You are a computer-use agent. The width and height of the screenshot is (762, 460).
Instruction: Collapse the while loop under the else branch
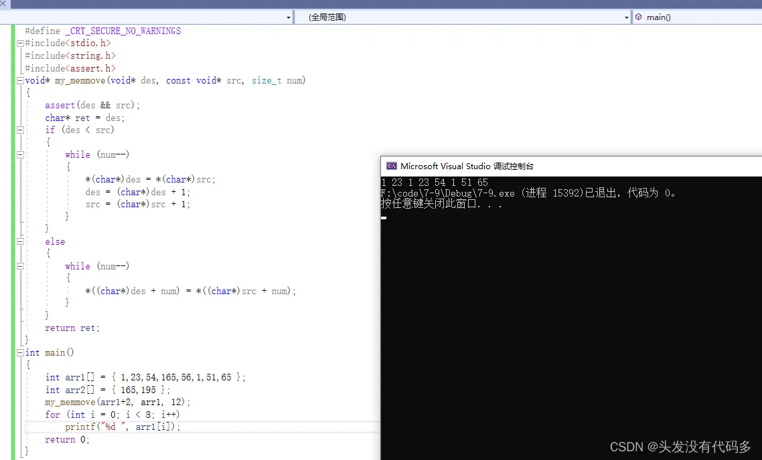coord(20,266)
